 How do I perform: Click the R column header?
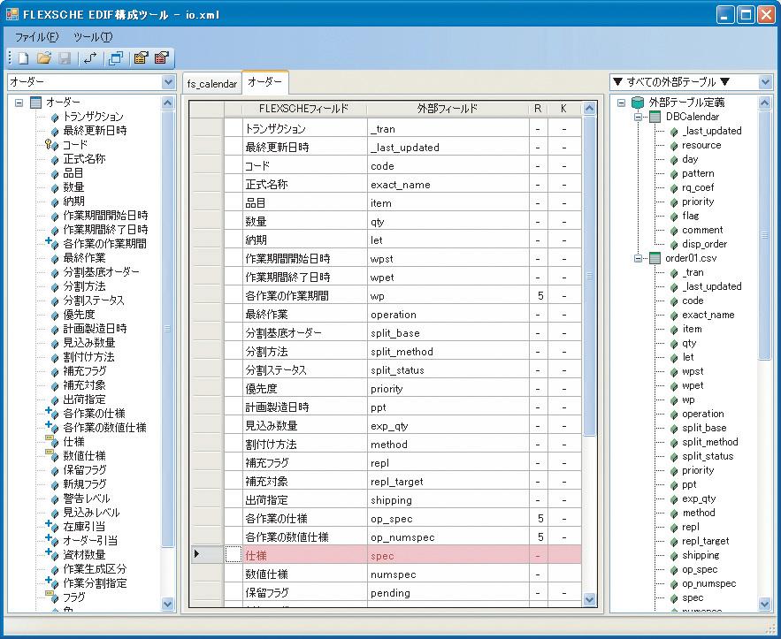tap(538, 109)
